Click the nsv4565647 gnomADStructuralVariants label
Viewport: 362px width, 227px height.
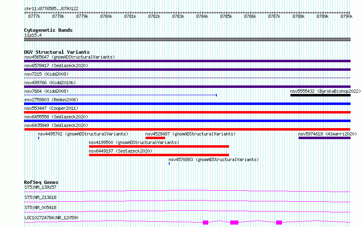coord(70,57)
